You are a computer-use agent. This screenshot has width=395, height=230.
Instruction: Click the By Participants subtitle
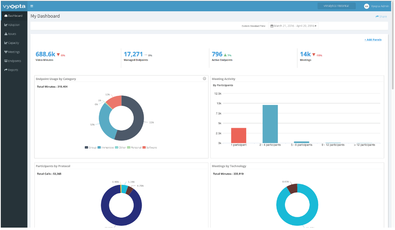223,85
